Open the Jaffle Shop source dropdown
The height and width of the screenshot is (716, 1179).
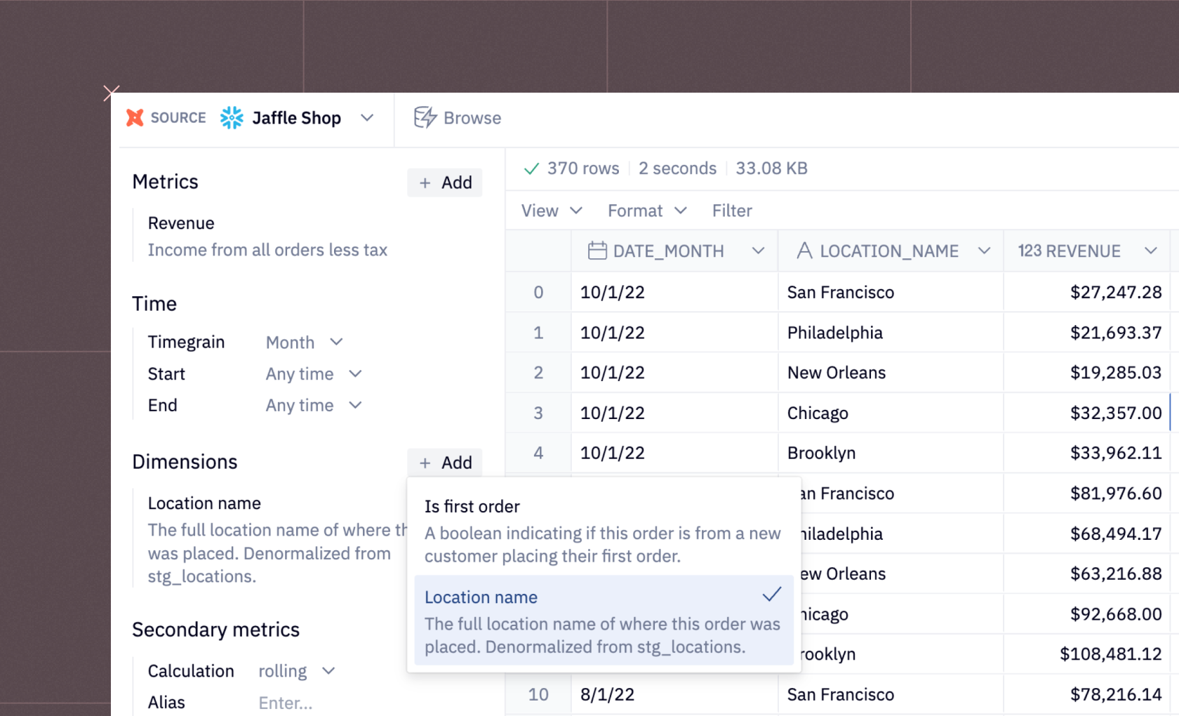click(368, 117)
